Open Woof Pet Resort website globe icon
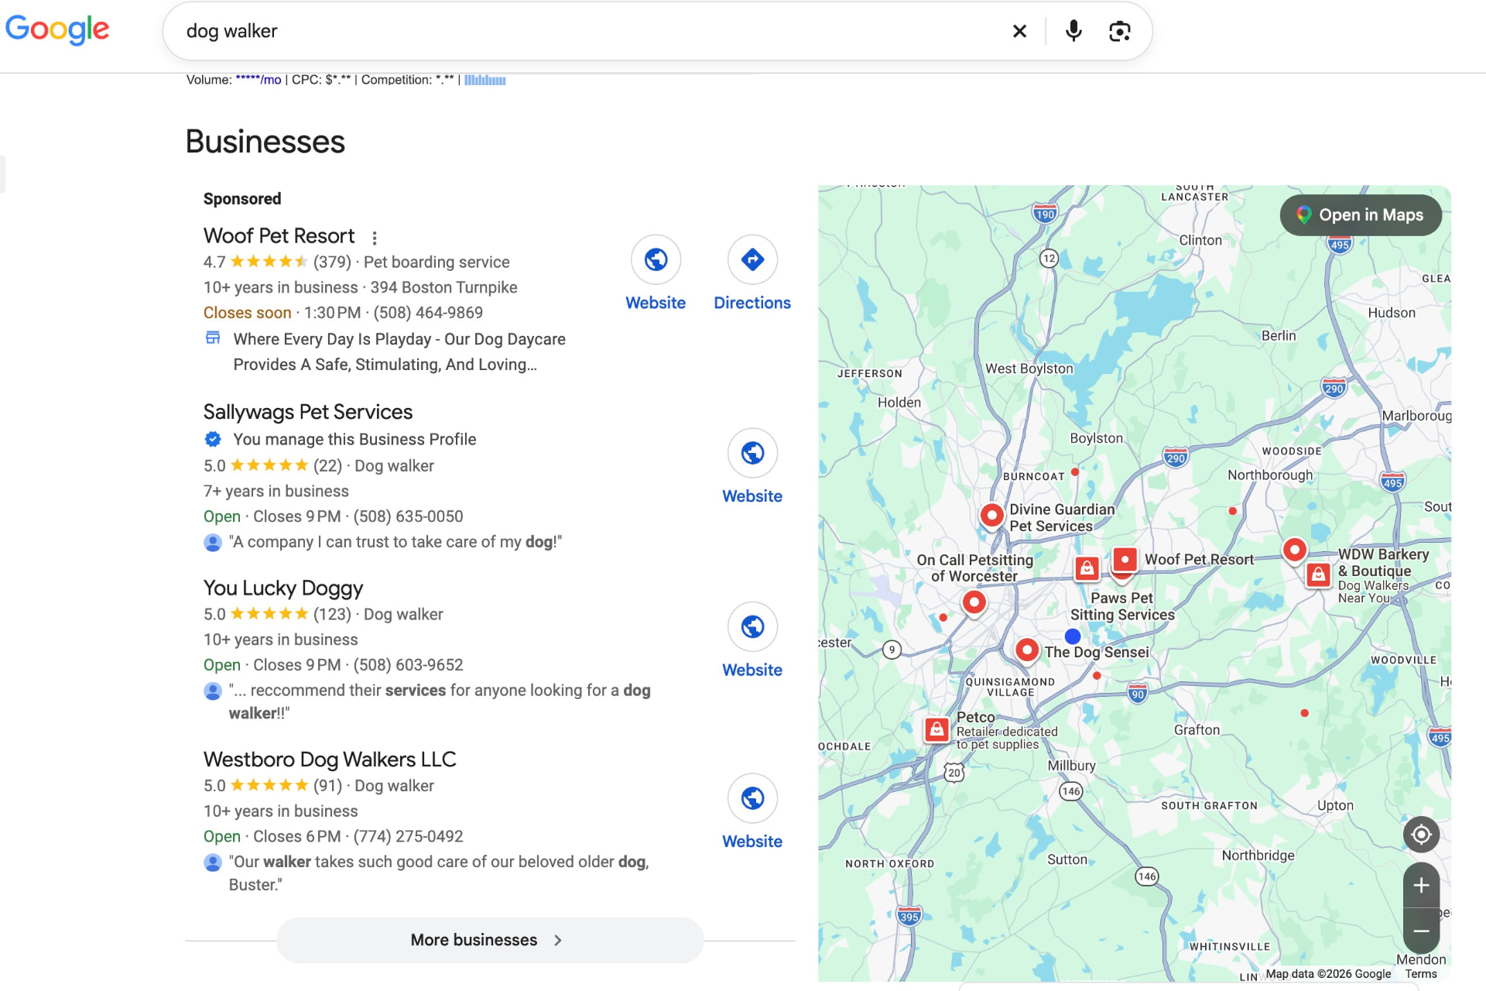The height and width of the screenshot is (991, 1486). point(656,259)
